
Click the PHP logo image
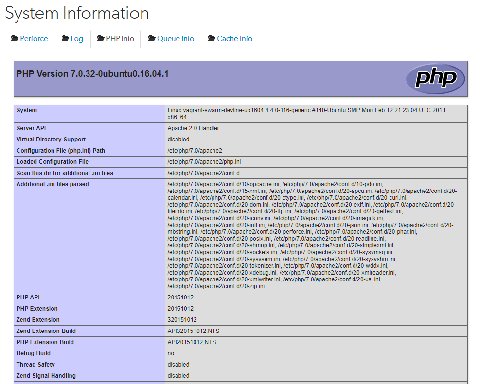coord(435,78)
